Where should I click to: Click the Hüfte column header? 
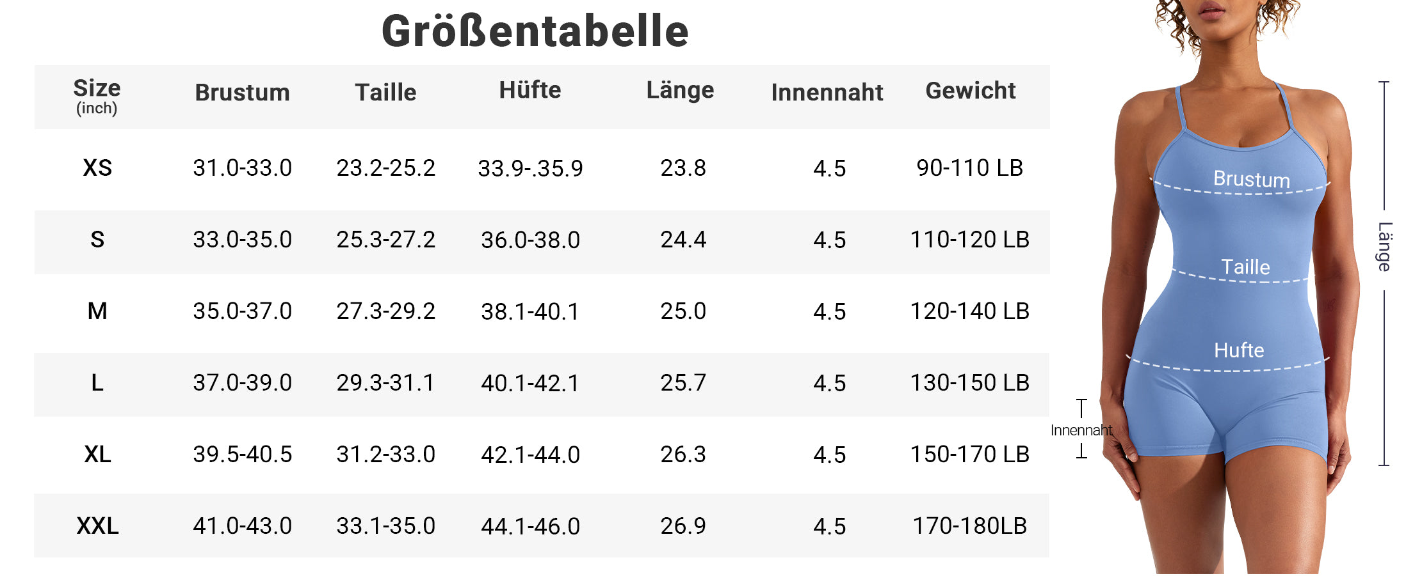[x=530, y=90]
